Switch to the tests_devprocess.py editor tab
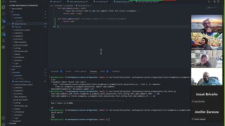 click(x=77, y=1)
